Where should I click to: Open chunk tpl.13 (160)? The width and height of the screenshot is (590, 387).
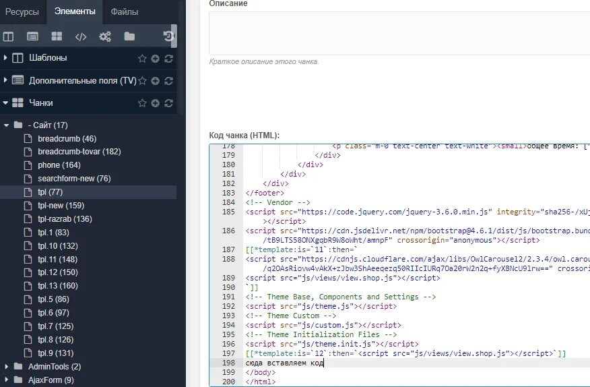[x=57, y=286]
